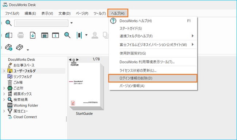Screen dimensions: 237x140
Task: Open dropdown next to the binder sort icon
Action: [x=86, y=35]
